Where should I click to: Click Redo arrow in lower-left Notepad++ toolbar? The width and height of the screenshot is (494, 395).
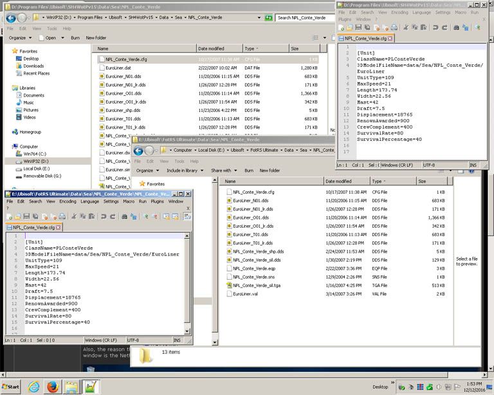(x=113, y=216)
